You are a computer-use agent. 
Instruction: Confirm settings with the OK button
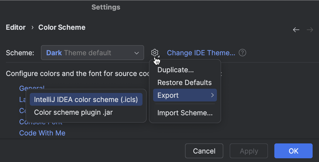[x=293, y=151]
